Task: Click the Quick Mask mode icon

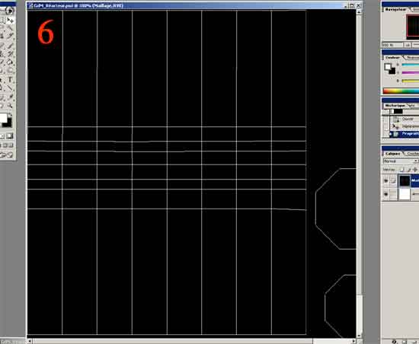Action: [x=10, y=136]
